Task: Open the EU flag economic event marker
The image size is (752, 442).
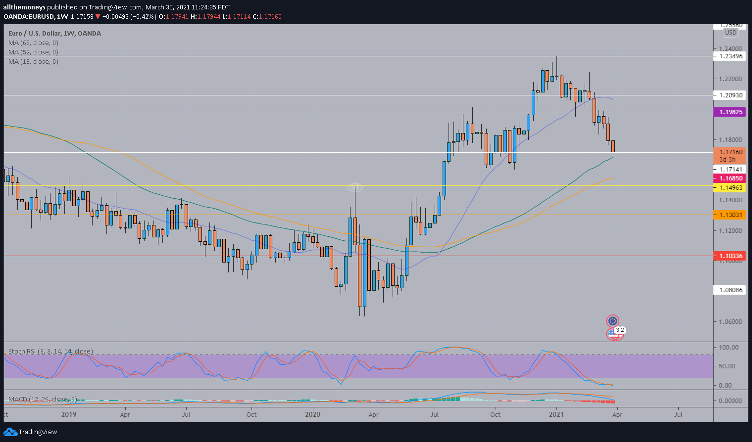Action: point(613,321)
